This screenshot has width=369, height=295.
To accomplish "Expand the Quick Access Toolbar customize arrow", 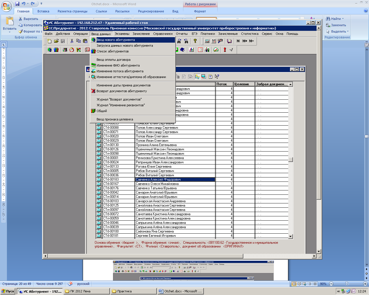I will click(x=41, y=4).
